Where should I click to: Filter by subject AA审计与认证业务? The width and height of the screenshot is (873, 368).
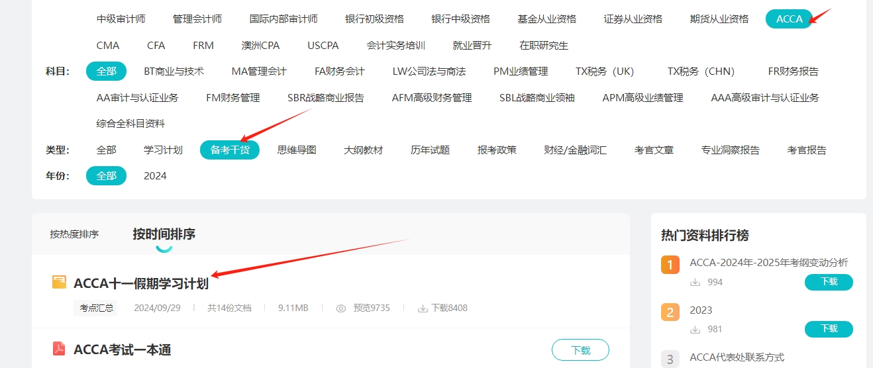point(138,98)
